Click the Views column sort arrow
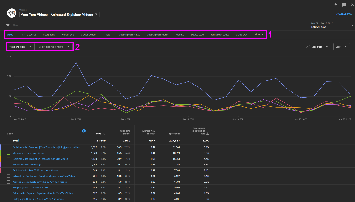The height and width of the screenshot is (202, 355). click(104, 134)
